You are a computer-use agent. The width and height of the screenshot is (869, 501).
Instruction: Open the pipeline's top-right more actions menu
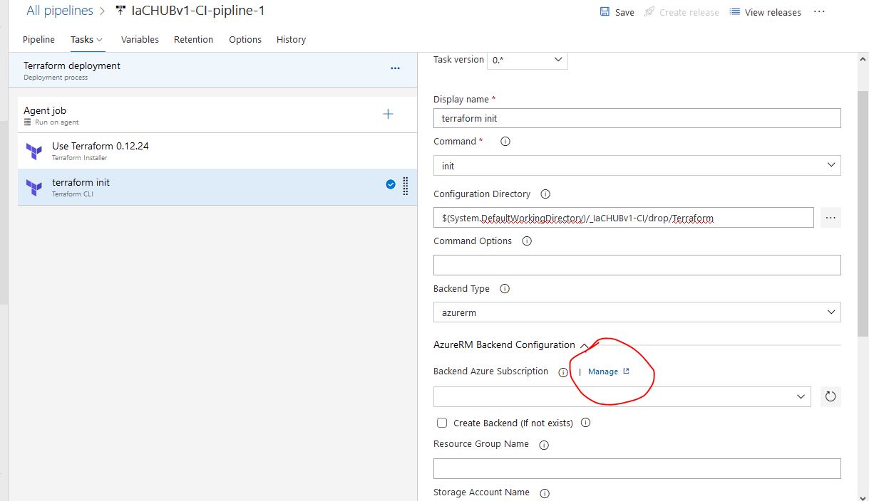pos(818,12)
